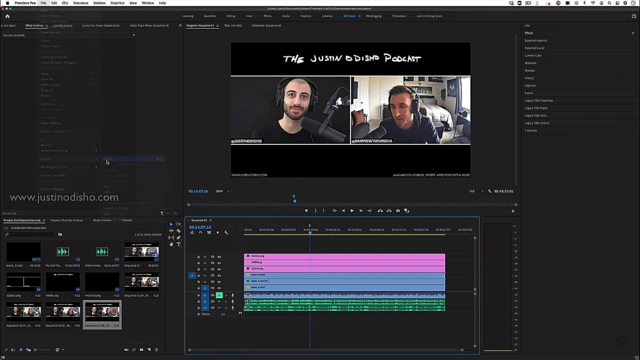Click the Program monitor playhead marker

295,201
